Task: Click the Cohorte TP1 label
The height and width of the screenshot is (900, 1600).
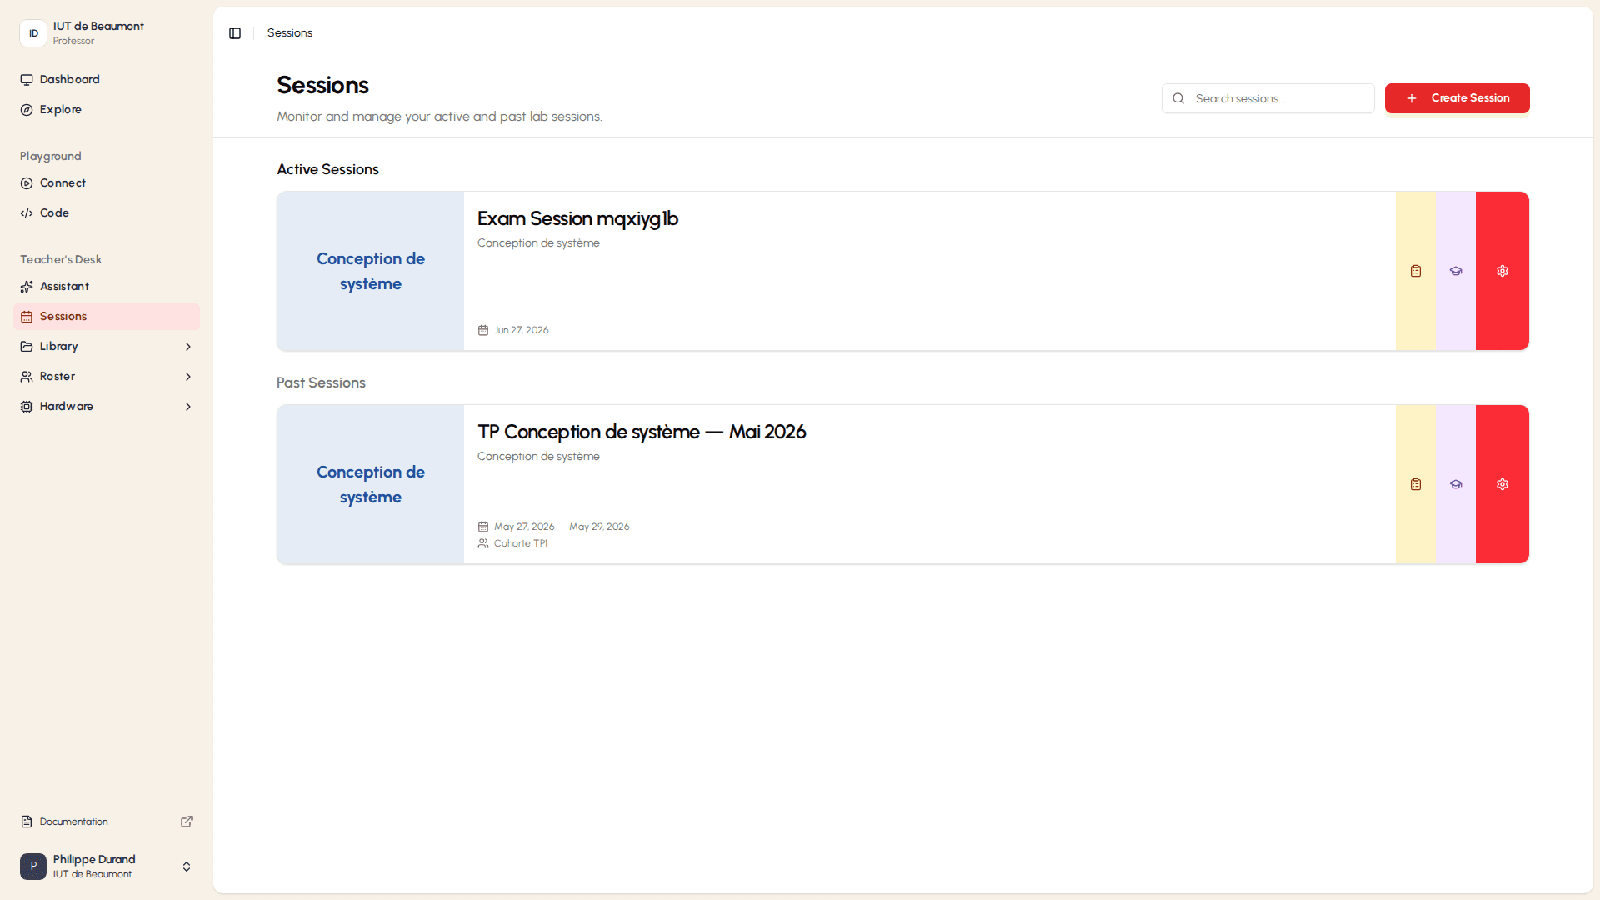Action: click(521, 543)
